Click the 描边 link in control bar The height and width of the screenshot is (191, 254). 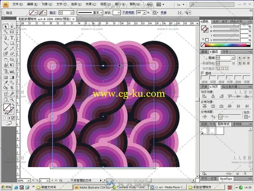click(53, 12)
